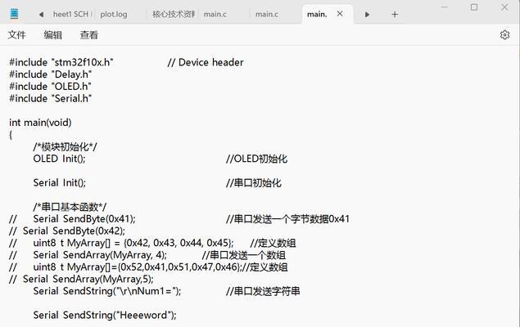Click the //OLED初始化 comment
Viewport: 520px width, 327px height.
[256, 159]
